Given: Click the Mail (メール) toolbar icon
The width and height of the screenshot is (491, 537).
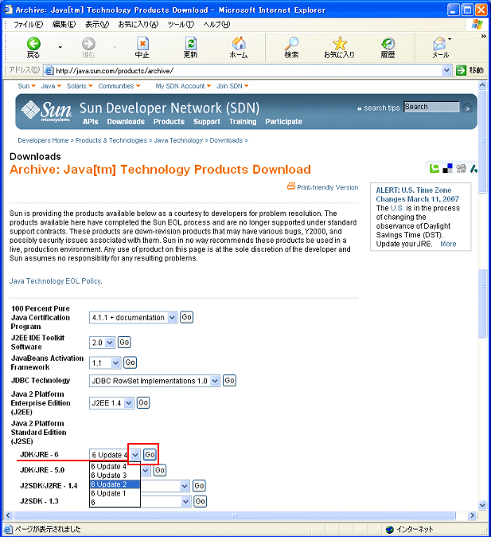Looking at the screenshot, I should coord(439,44).
